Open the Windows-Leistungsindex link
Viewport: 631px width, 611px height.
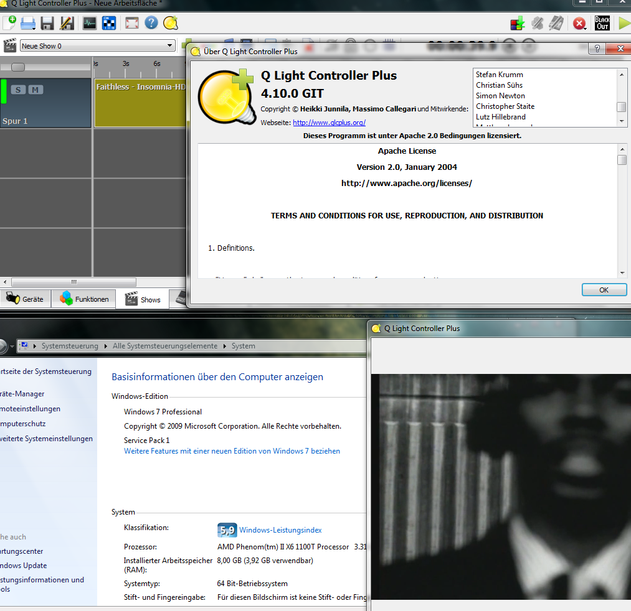(280, 530)
